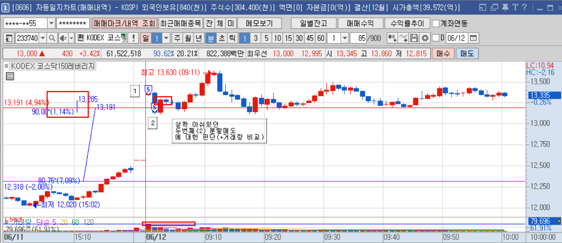Image resolution: width=562 pixels, height=243 pixels.
Task: Select the 10-minute interval button
Action: [278, 38]
